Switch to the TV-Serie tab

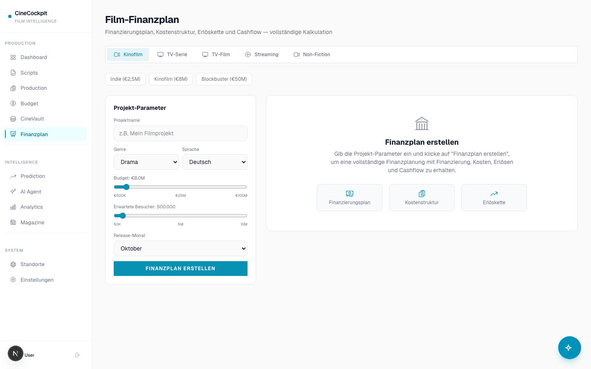(x=172, y=55)
